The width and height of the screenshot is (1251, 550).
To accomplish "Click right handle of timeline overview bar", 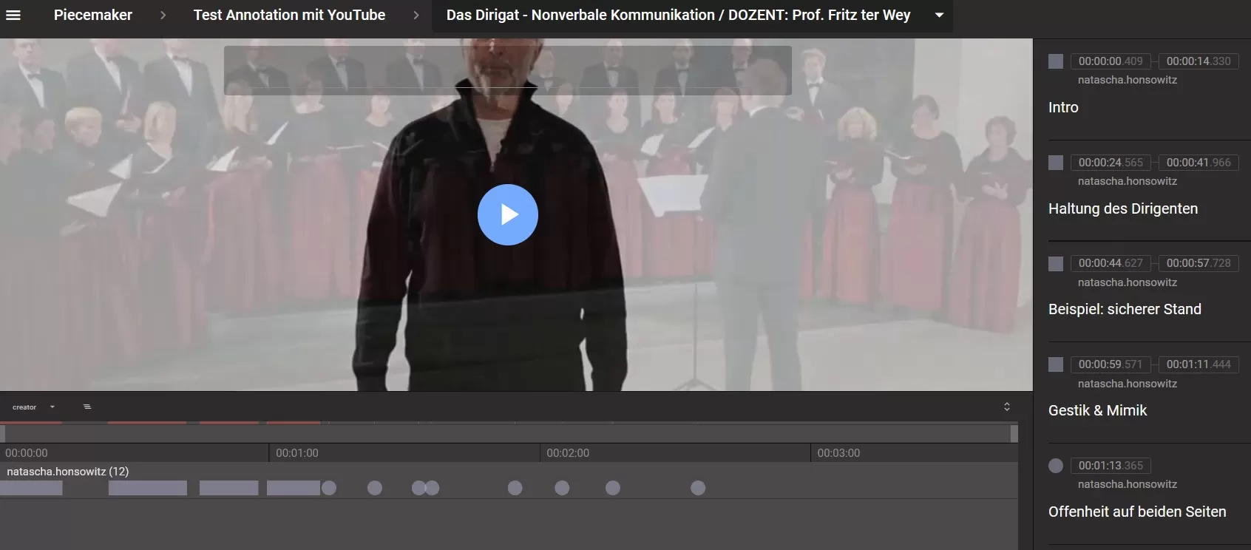I will [1014, 433].
